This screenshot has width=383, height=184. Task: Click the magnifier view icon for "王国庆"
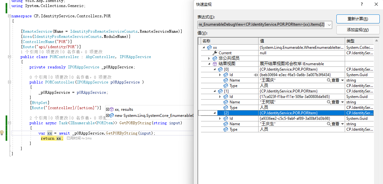pyautogui.click(x=329, y=80)
